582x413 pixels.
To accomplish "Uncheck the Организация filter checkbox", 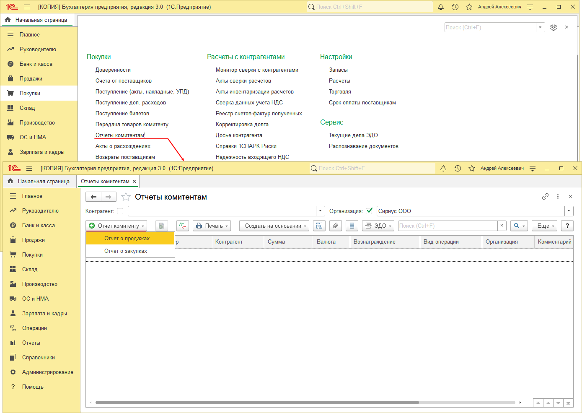I will tap(369, 211).
